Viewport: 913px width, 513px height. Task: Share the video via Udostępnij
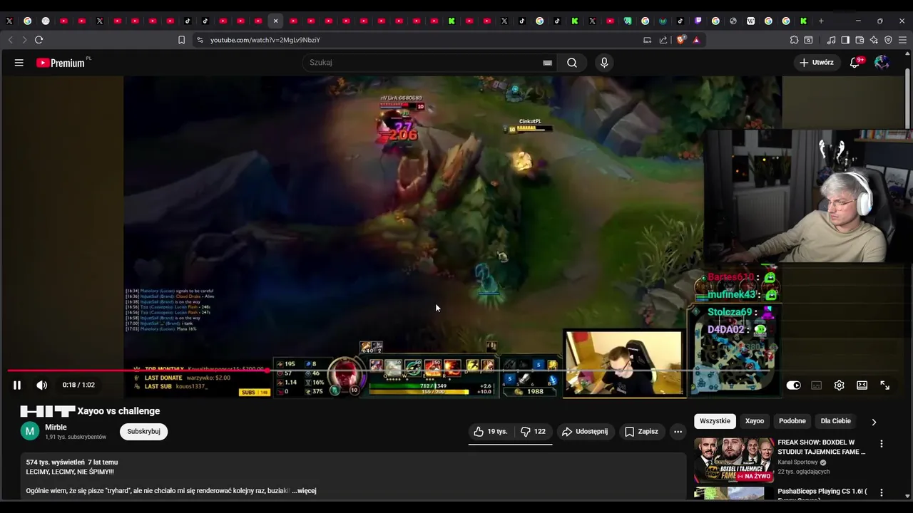click(x=585, y=431)
